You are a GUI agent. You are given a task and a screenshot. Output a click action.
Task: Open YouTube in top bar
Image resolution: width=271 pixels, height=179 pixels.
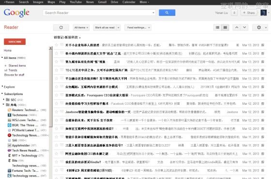75,2
